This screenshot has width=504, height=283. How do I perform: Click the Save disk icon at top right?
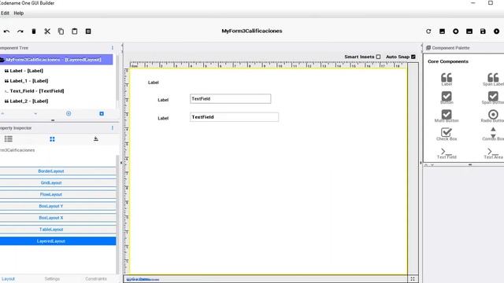tap(483, 31)
